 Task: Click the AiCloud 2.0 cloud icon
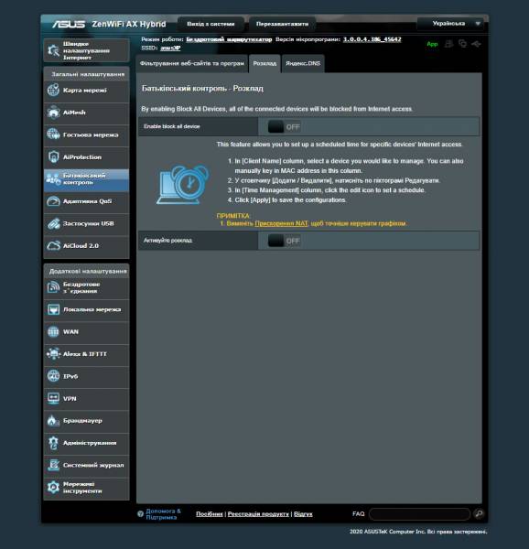pyautogui.click(x=54, y=246)
